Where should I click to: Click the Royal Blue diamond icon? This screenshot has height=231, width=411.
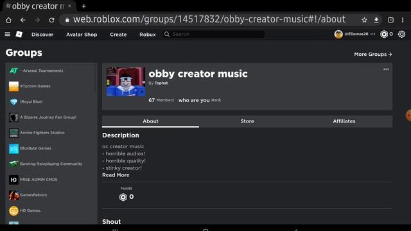[13, 101]
